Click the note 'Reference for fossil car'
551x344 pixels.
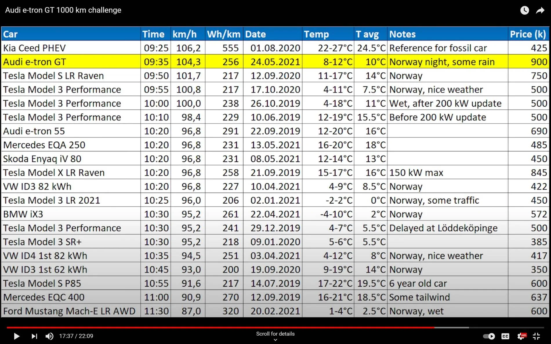438,48
